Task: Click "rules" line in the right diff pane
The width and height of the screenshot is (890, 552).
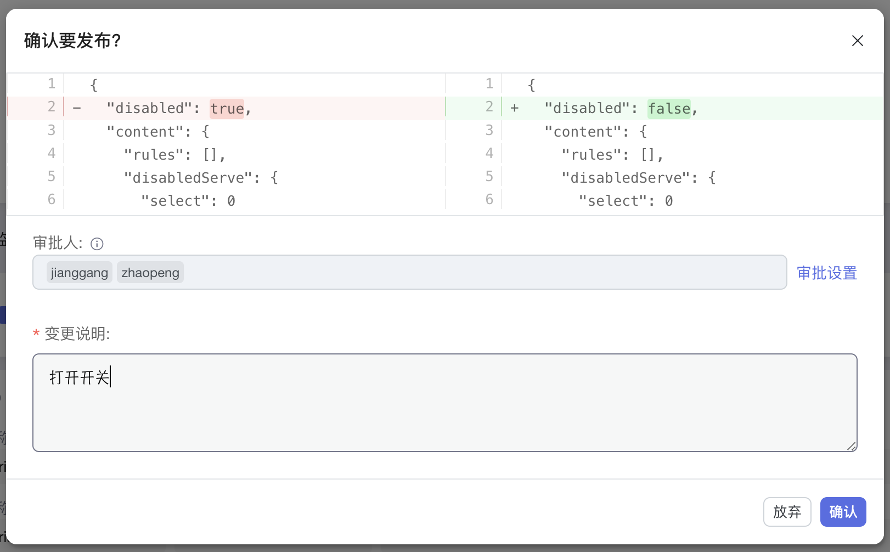Action: [612, 155]
